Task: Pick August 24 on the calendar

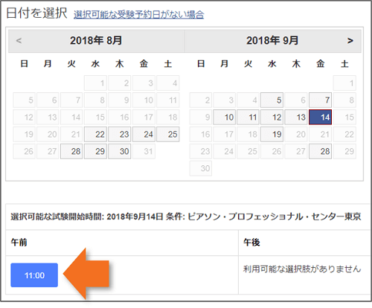Action: point(144,134)
